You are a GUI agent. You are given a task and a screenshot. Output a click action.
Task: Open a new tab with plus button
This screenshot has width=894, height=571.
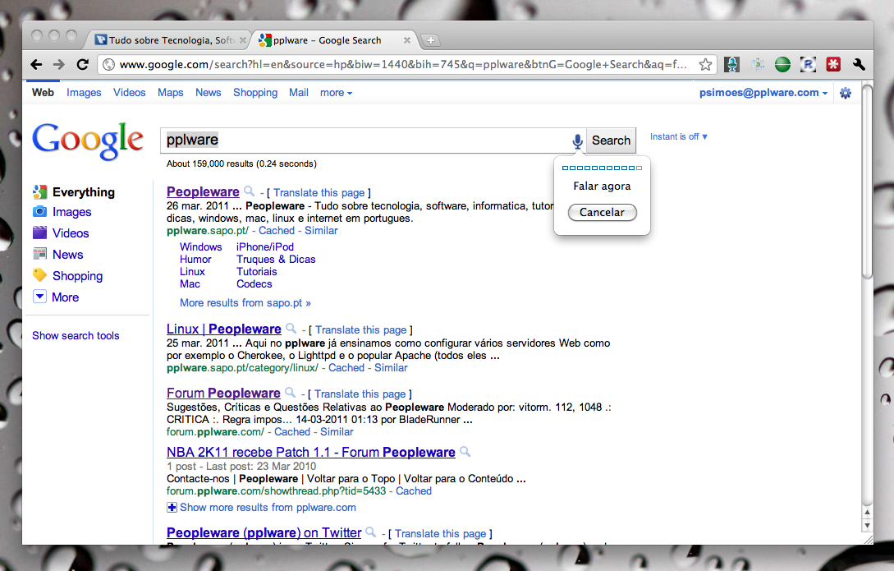click(431, 40)
